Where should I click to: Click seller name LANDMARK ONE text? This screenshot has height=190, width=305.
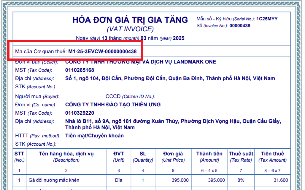[x=141, y=62]
